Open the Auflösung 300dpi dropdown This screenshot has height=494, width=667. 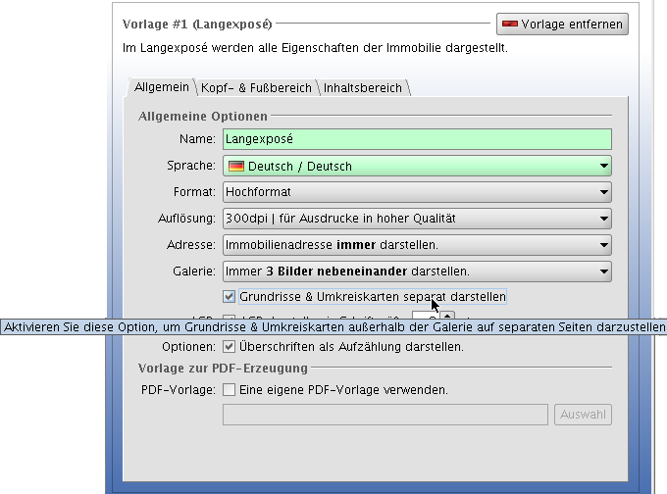[604, 219]
